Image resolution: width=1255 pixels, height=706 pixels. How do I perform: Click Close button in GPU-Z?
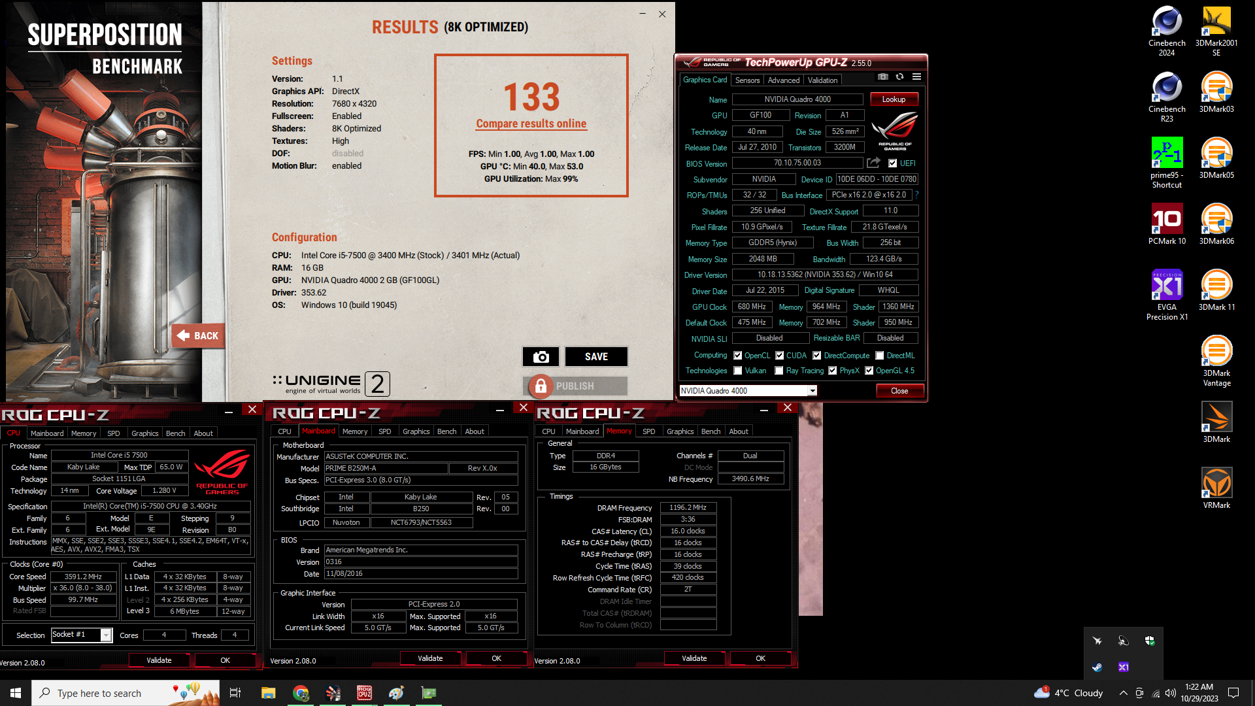click(x=899, y=391)
